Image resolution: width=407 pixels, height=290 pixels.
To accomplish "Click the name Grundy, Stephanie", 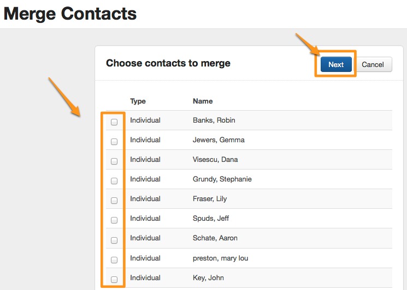I will pos(222,179).
